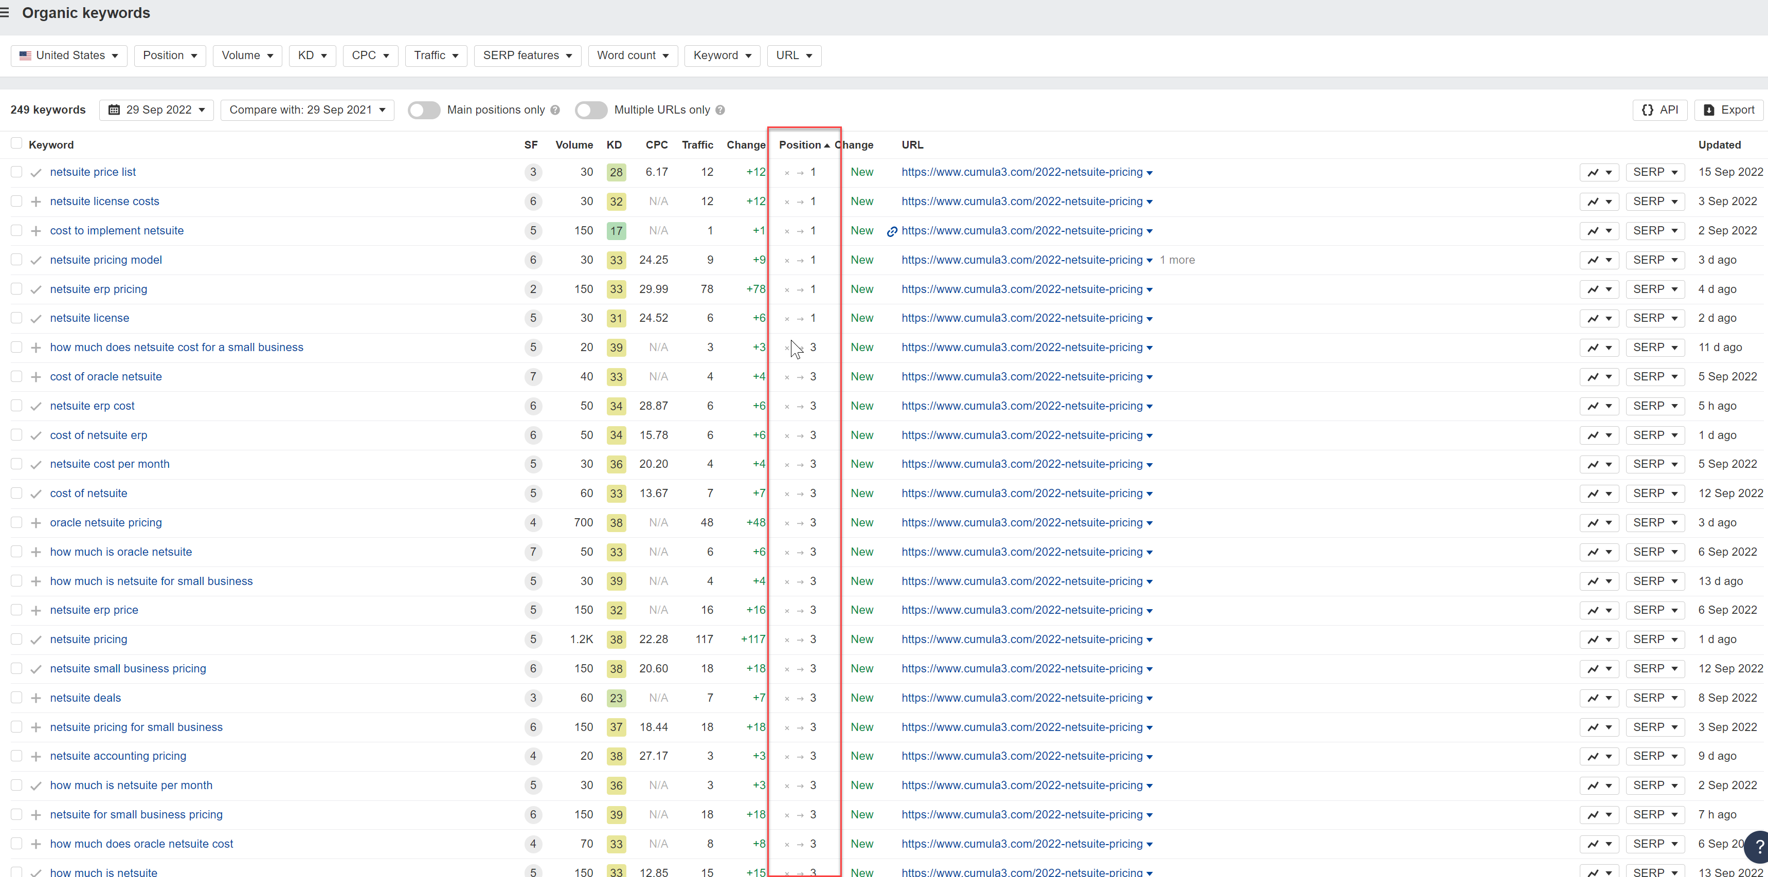Screen dimensions: 1768x877
Task: Open the netsuite pricing keyword link
Action: coord(88,640)
